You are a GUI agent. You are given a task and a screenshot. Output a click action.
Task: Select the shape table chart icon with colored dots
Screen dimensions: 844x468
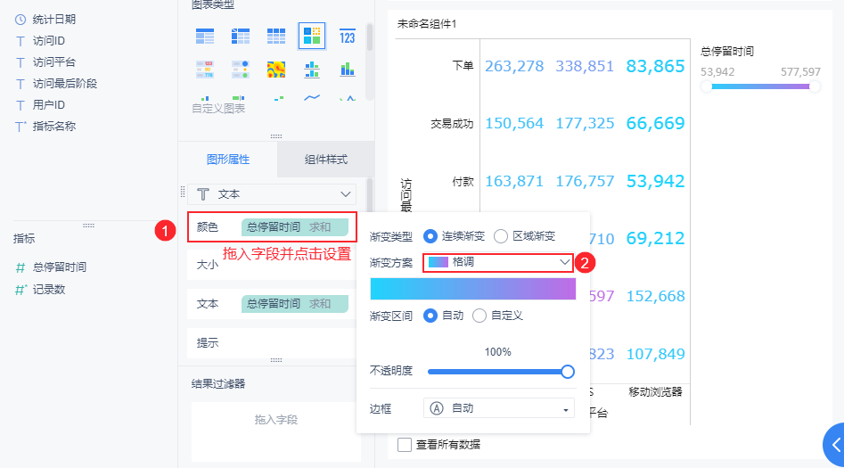[240, 70]
